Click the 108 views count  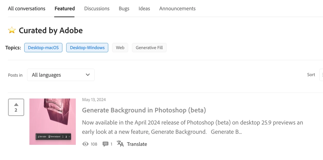tap(94, 144)
